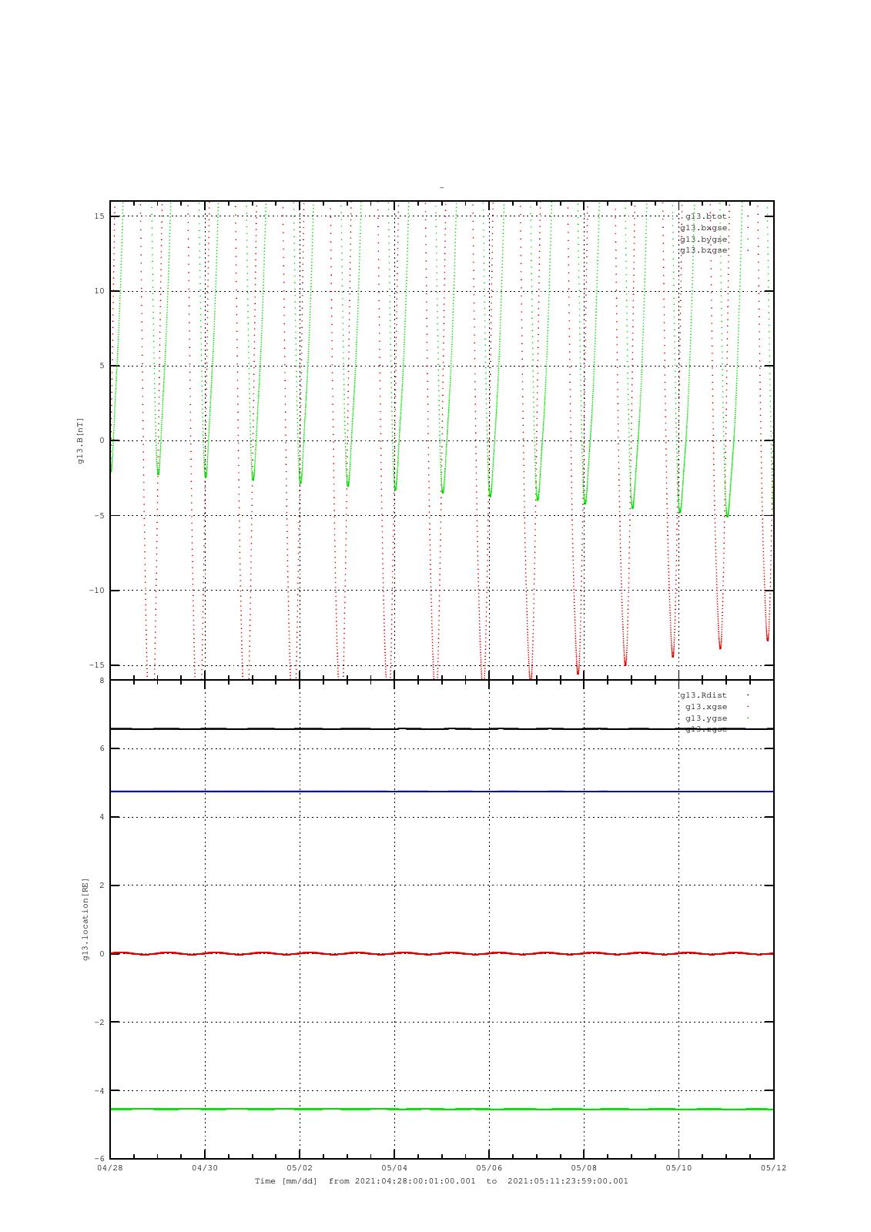871x1232 pixels.
Task: Click the 05/06 date tick label
Action: coord(489,1168)
